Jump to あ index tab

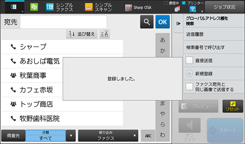point(162,40)
